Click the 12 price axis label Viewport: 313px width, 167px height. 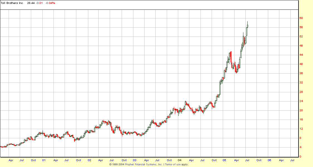(x=301, y=129)
